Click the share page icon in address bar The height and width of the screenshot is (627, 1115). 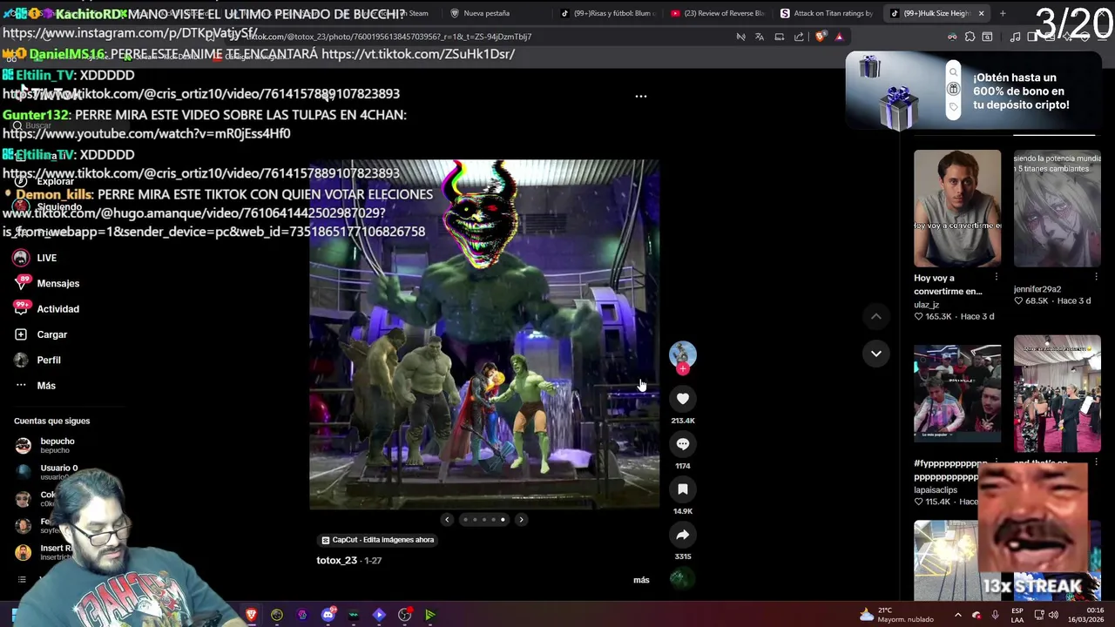(x=799, y=37)
